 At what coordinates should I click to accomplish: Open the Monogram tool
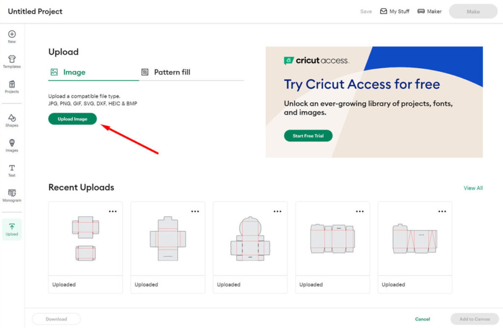click(x=12, y=195)
